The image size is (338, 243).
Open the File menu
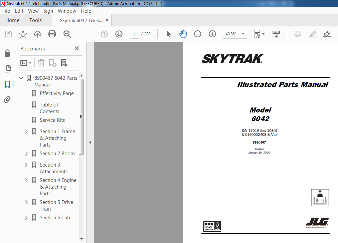point(6,11)
